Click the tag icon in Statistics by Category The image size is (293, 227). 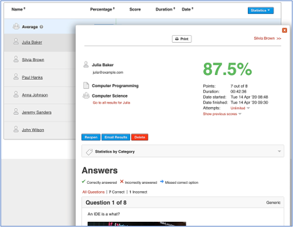(89, 152)
